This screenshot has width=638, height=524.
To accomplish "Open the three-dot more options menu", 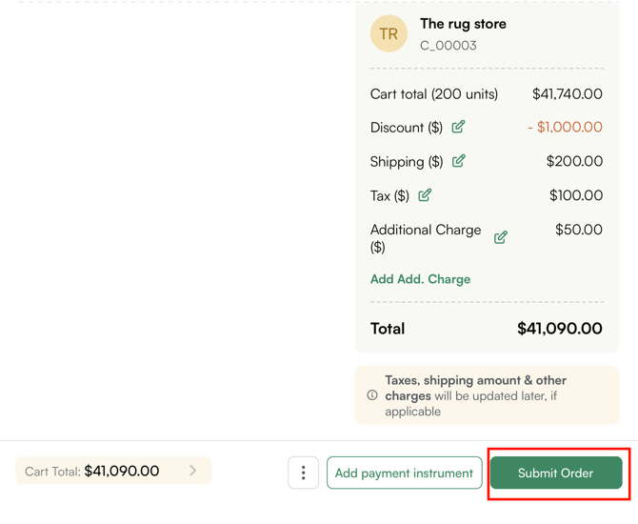I will (x=304, y=473).
